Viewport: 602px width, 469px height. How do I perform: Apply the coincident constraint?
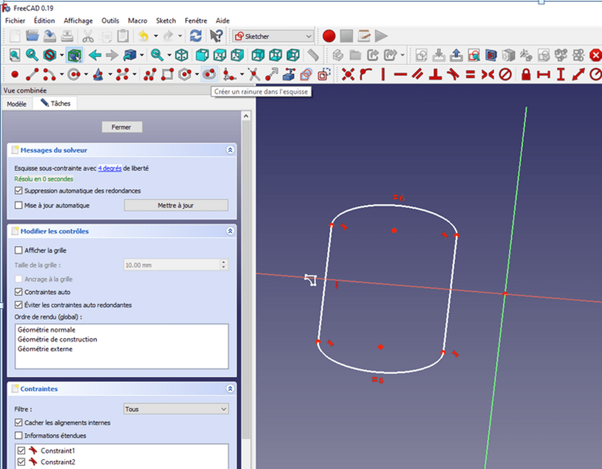(x=348, y=75)
